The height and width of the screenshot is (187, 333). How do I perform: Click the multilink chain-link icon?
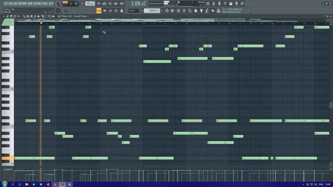pos(116,10)
